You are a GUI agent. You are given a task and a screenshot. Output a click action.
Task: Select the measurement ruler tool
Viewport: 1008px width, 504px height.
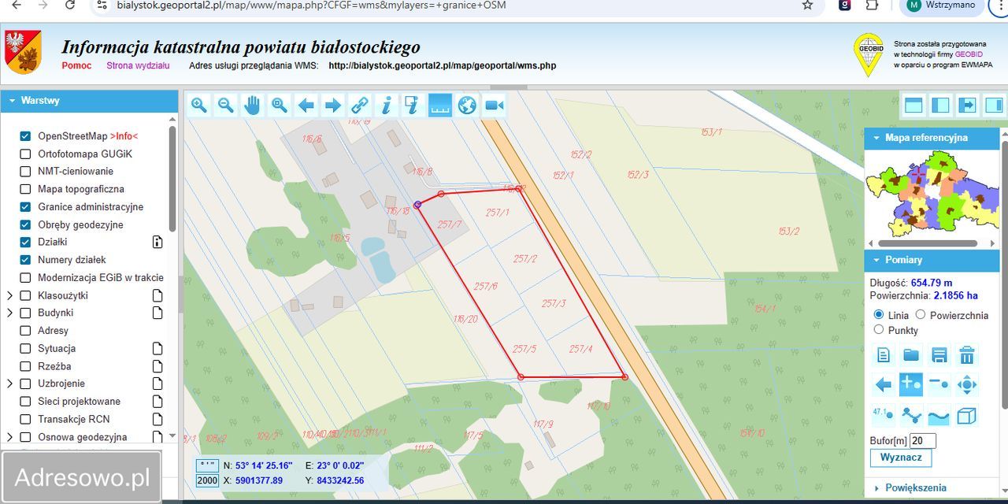[x=439, y=105]
